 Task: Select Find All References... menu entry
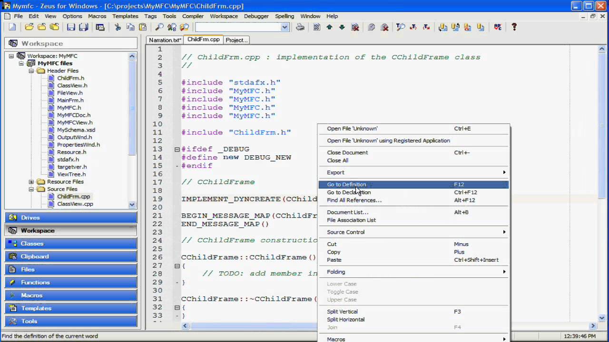(414, 200)
